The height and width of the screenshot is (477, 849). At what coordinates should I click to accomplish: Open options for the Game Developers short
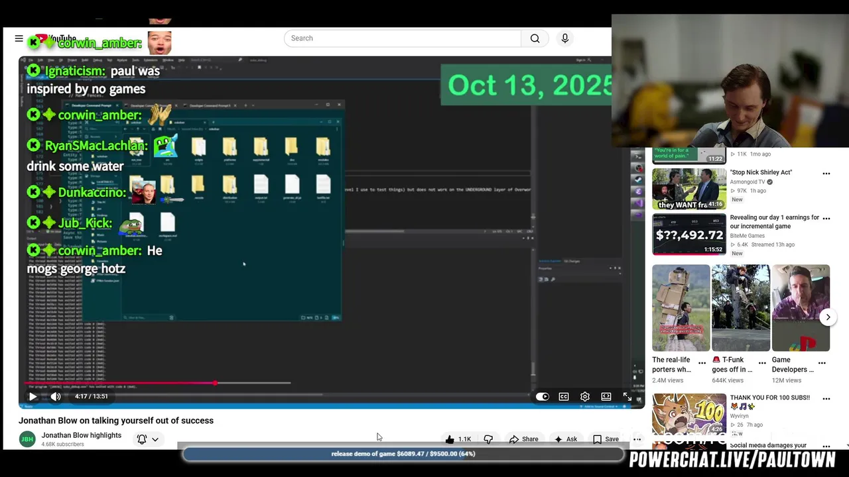(x=822, y=362)
